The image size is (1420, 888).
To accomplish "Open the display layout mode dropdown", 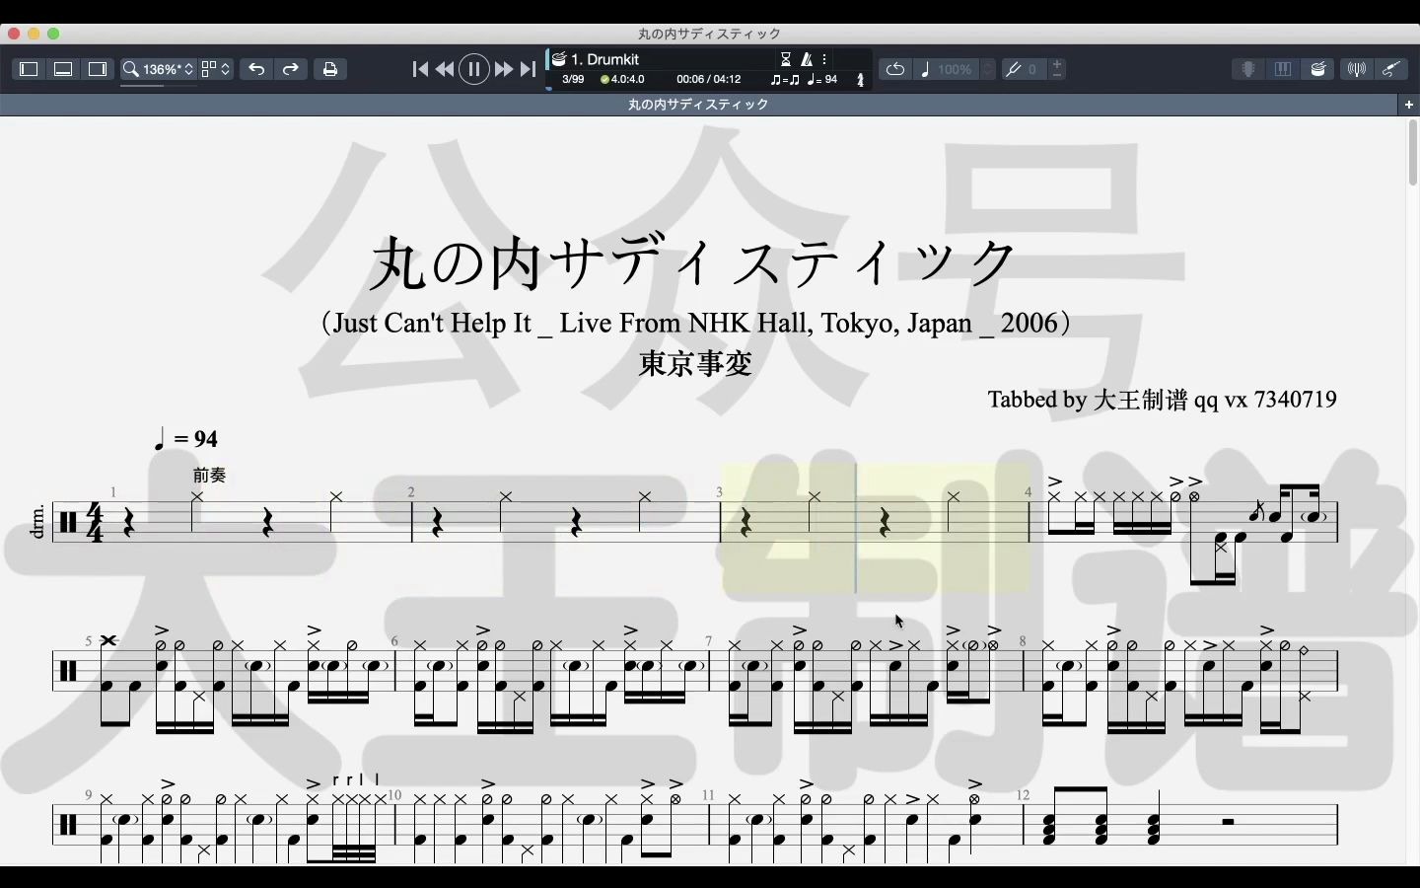I will pos(216,69).
